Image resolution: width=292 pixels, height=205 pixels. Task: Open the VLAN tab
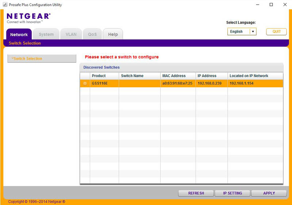pos(71,34)
